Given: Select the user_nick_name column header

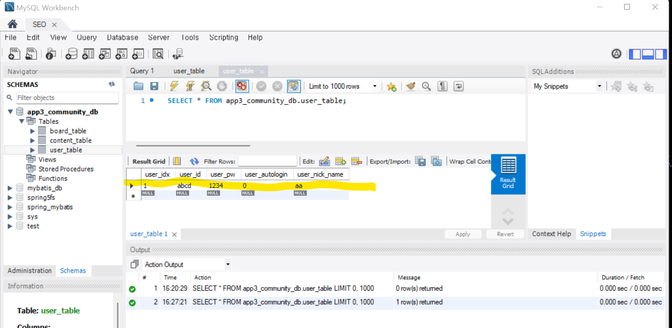Looking at the screenshot, I should pos(320,174).
